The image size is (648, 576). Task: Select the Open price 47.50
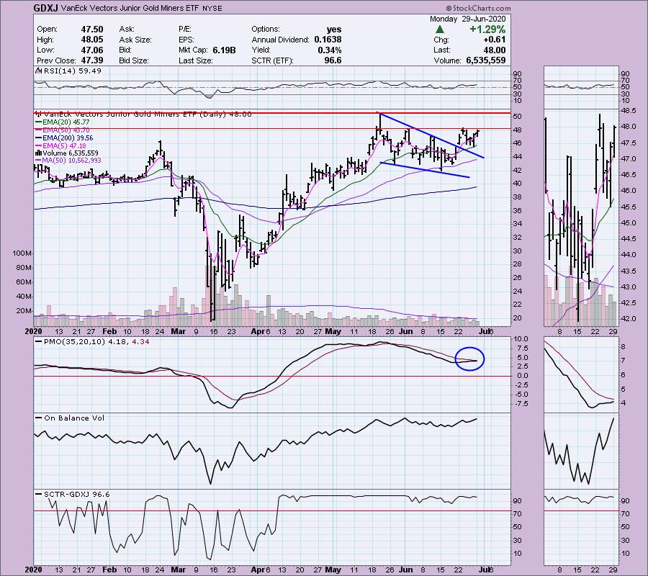pyautogui.click(x=91, y=30)
